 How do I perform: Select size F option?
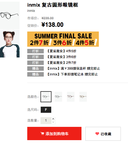(x=46, y=110)
